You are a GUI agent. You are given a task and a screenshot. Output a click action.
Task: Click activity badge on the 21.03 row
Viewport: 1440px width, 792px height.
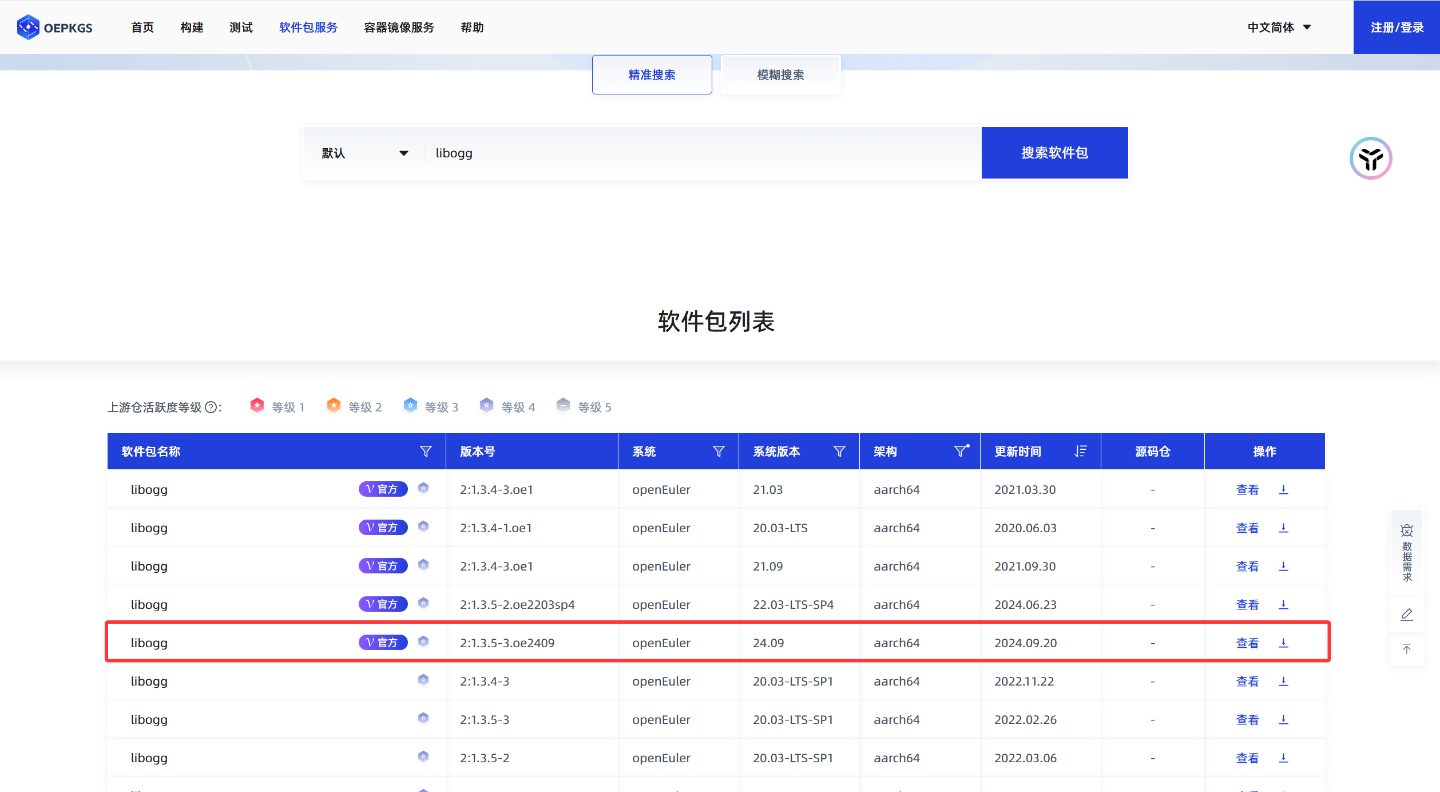(x=423, y=488)
